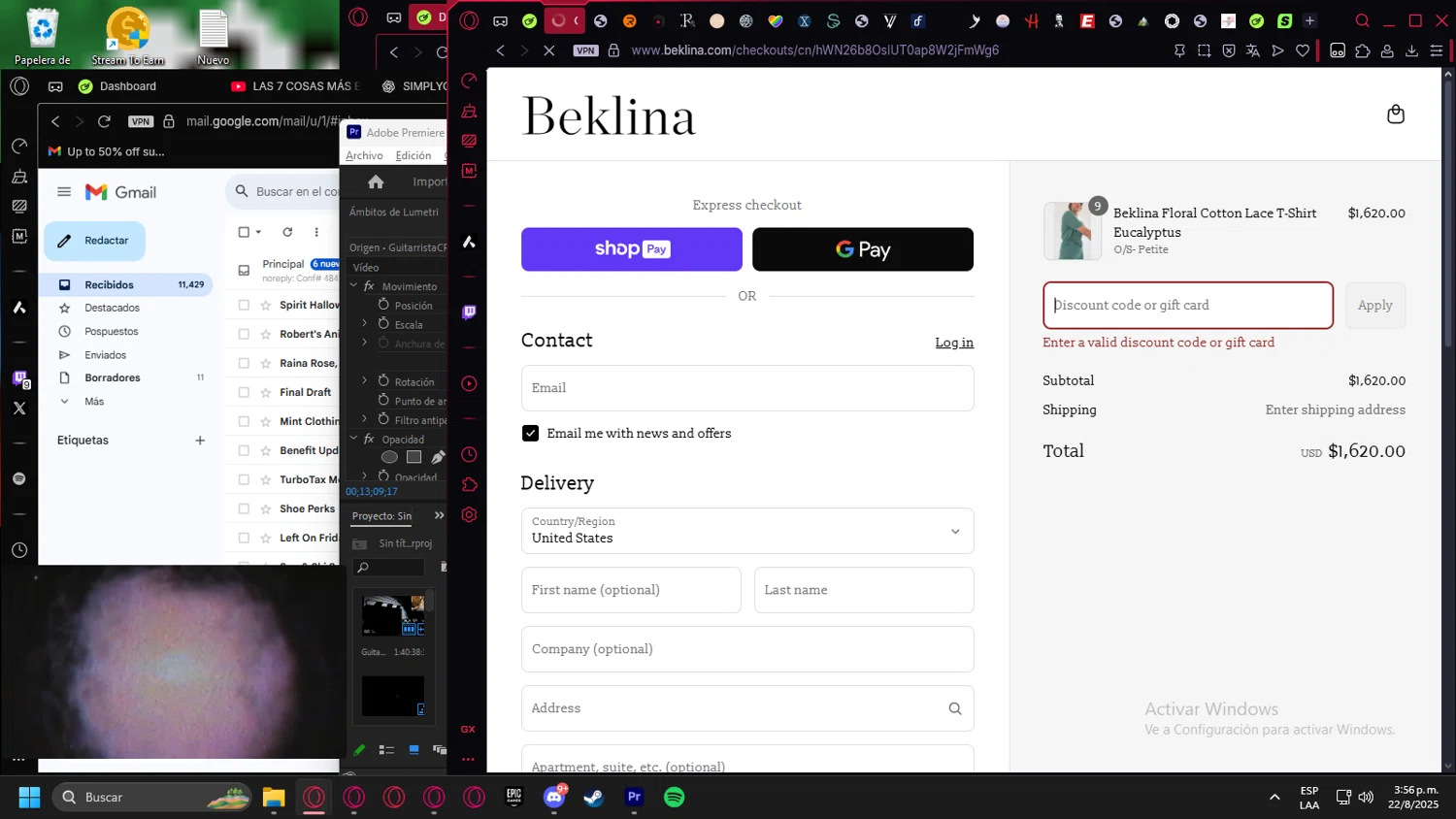
Task: Open the Opera GX menu logo in the front window
Action: 470,20
